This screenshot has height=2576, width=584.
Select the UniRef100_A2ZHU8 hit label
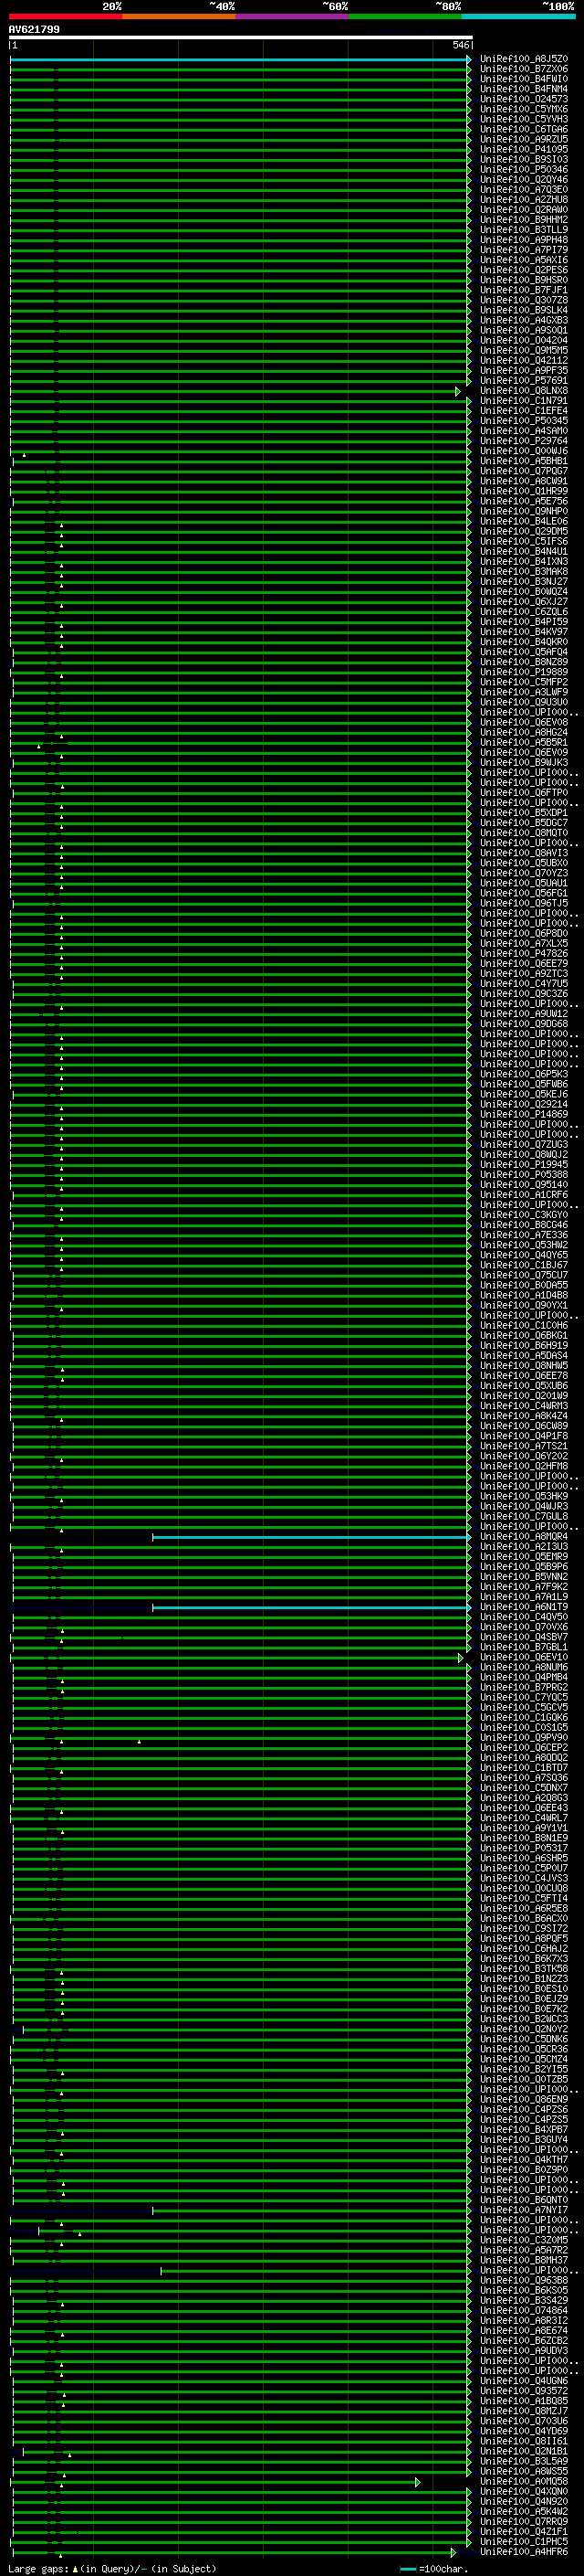pos(524,200)
